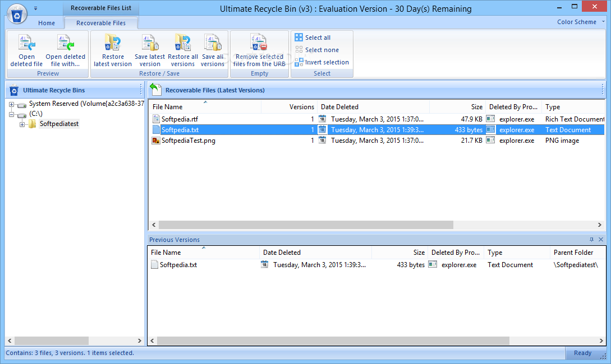
Task: Click the Softpedia.txt icon in Previous Versions
Action: [x=154, y=265]
